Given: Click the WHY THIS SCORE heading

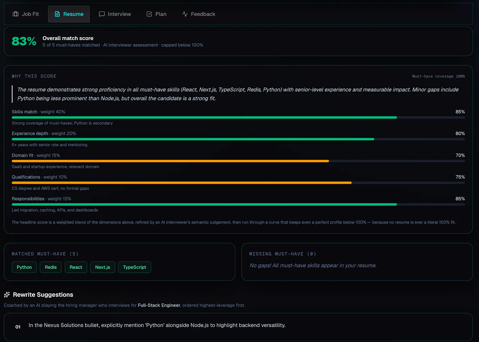Looking at the screenshot, I should [34, 76].
